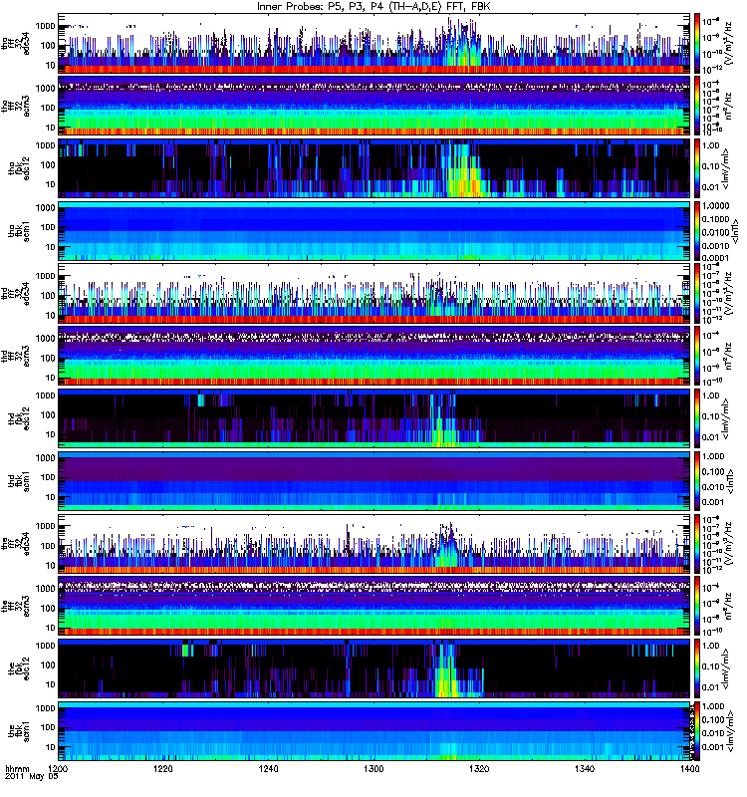Click the 1220 time axis label
Screen dimensions: 747x797
(163, 769)
